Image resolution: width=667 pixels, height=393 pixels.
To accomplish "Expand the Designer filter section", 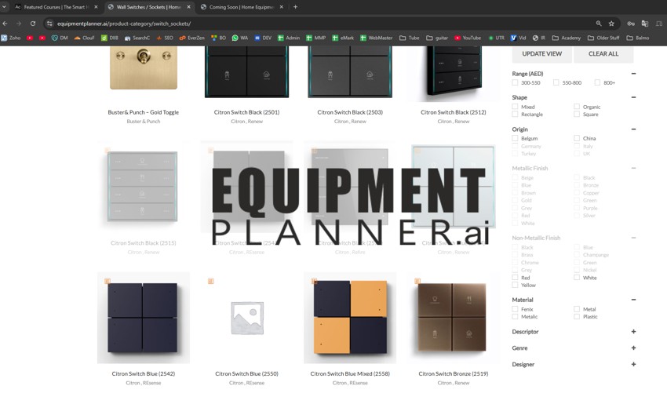I will [633, 364].
